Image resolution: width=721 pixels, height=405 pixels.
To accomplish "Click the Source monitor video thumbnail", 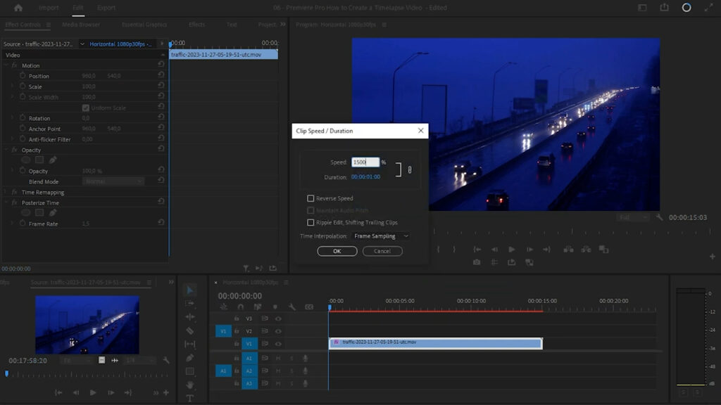I will [x=87, y=325].
